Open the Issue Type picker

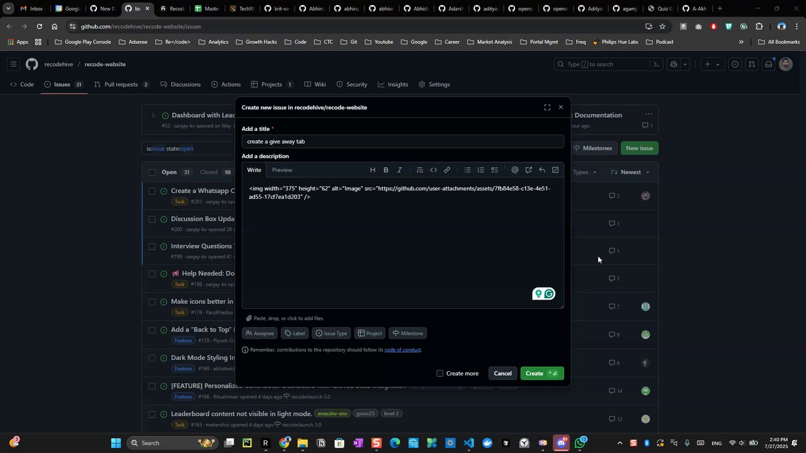tap(331, 333)
